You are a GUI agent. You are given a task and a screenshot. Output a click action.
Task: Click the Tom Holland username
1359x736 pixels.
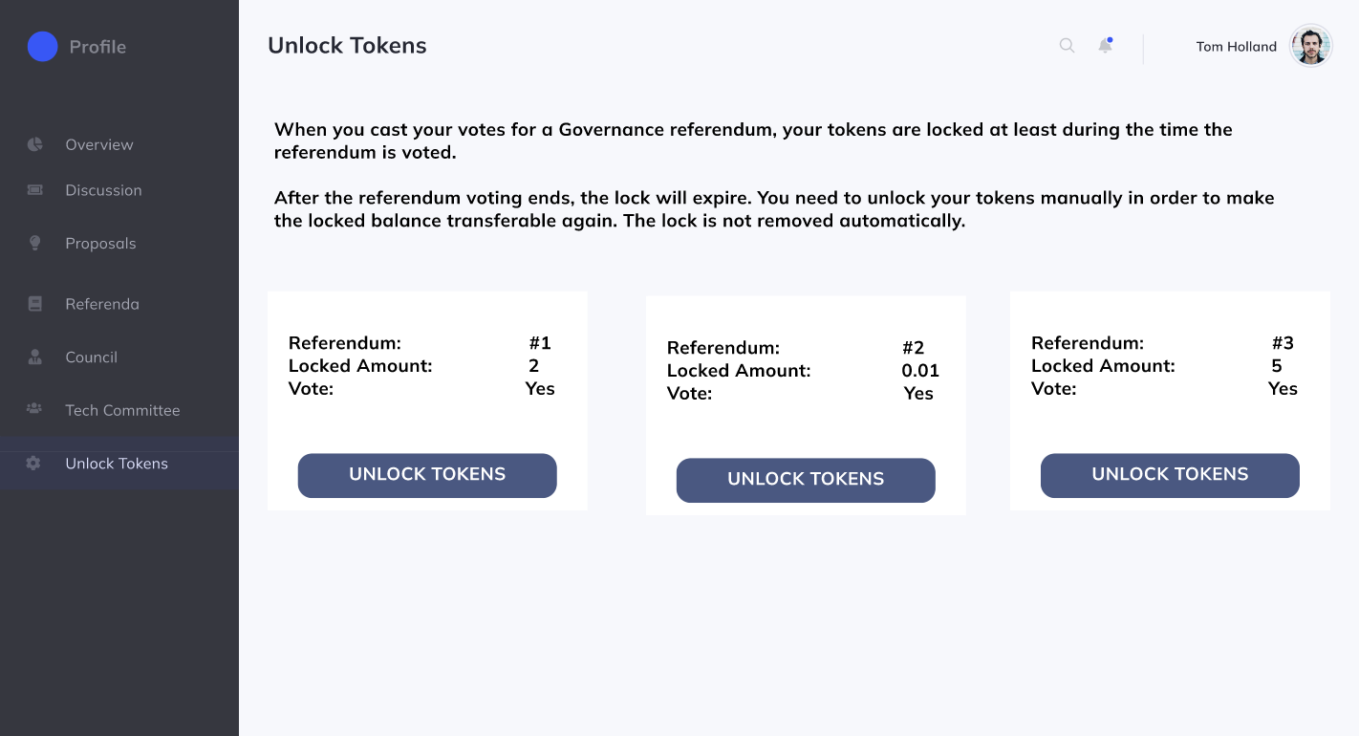tap(1236, 47)
